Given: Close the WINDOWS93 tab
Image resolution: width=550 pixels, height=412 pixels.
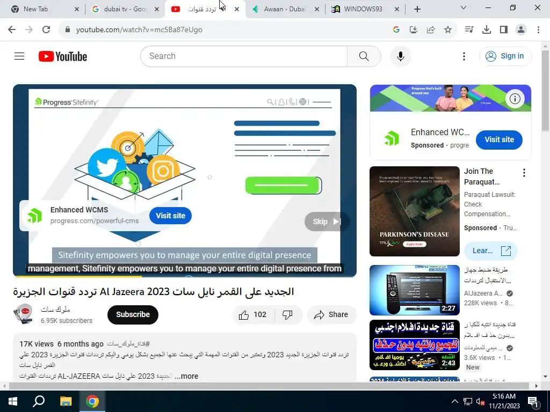Looking at the screenshot, I should pyautogui.click(x=397, y=9).
